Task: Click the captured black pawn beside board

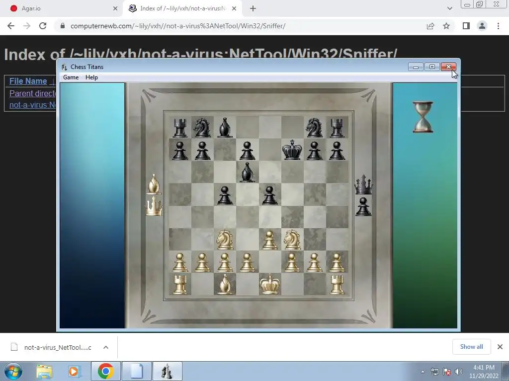Action: 363,207
